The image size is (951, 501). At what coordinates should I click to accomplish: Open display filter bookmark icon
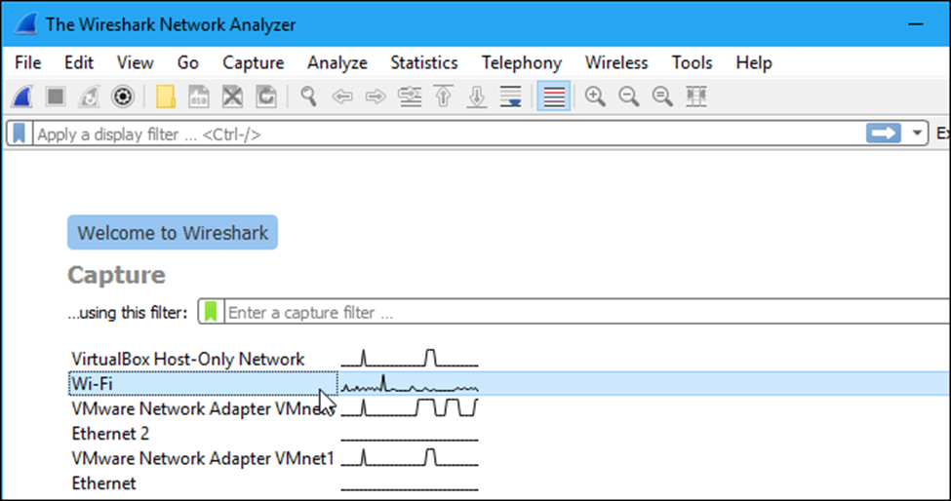(20, 134)
